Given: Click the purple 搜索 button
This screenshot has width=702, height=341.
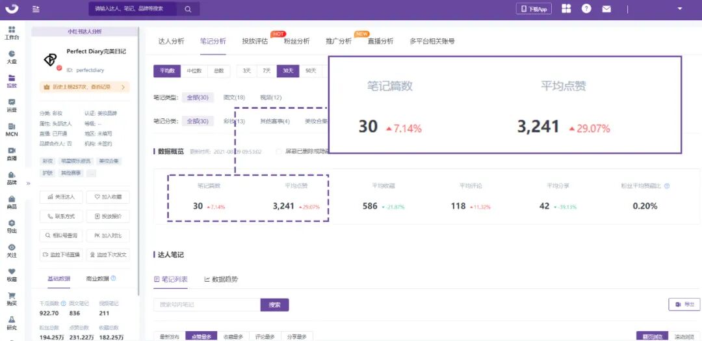Looking at the screenshot, I should (274, 305).
